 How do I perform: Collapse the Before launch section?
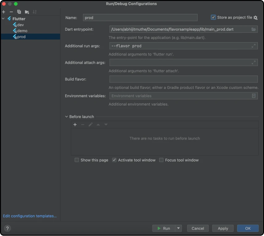(x=66, y=117)
